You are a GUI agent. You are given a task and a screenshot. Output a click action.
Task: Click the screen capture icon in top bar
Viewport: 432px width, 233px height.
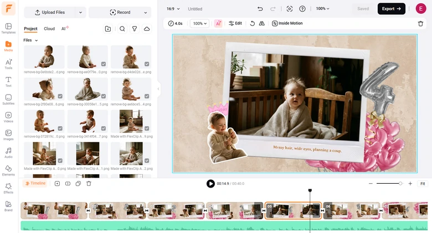[289, 9]
